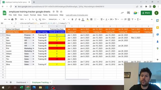Open the font family dropdown
The image size is (161, 90).
click(54, 19)
